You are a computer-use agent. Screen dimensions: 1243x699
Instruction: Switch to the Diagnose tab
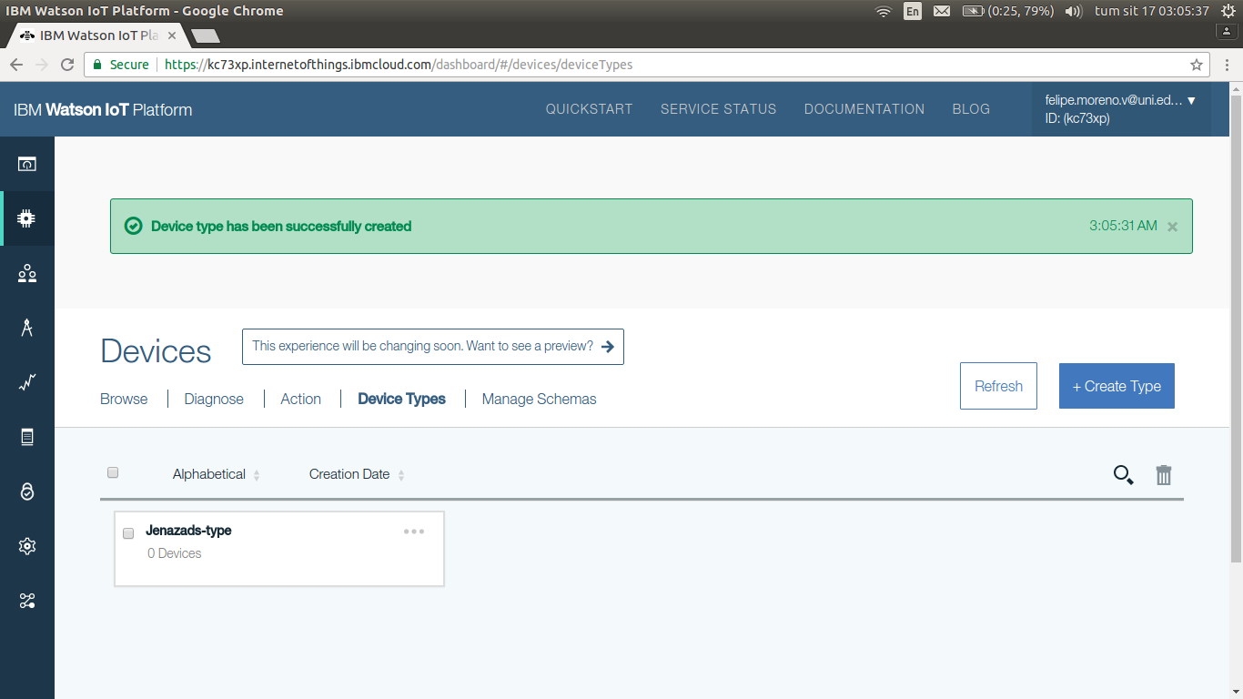214,399
